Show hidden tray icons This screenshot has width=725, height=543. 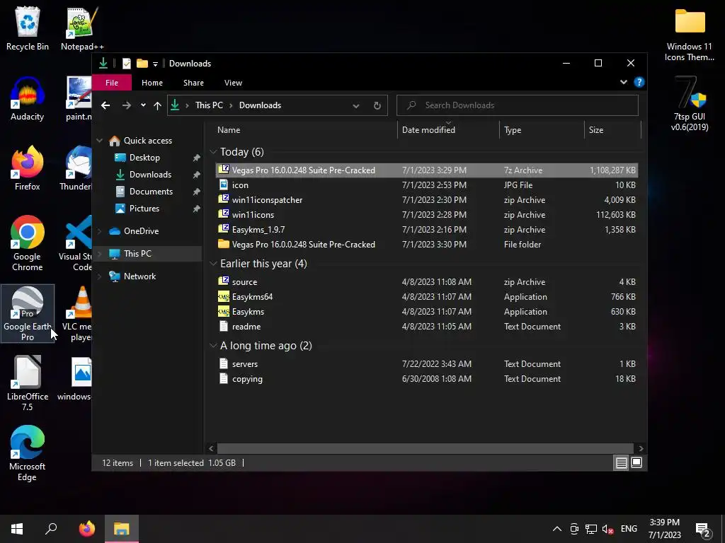(557, 529)
